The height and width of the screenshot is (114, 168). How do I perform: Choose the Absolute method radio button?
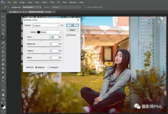(49, 67)
